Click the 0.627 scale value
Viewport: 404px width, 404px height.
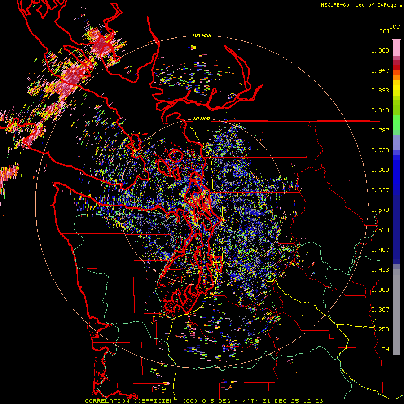point(380,190)
